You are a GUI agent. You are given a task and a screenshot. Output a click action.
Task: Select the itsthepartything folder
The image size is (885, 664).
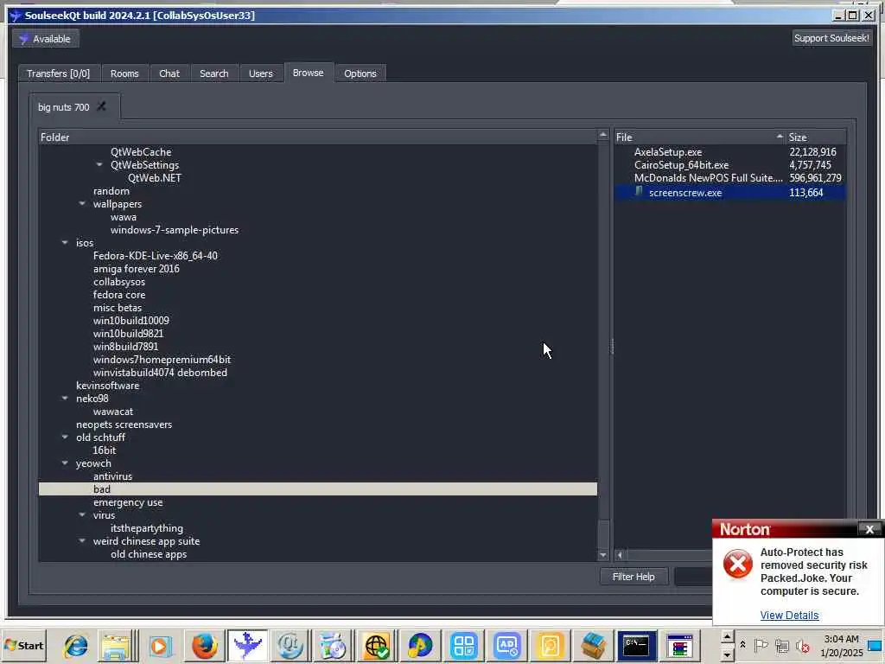coord(147,528)
